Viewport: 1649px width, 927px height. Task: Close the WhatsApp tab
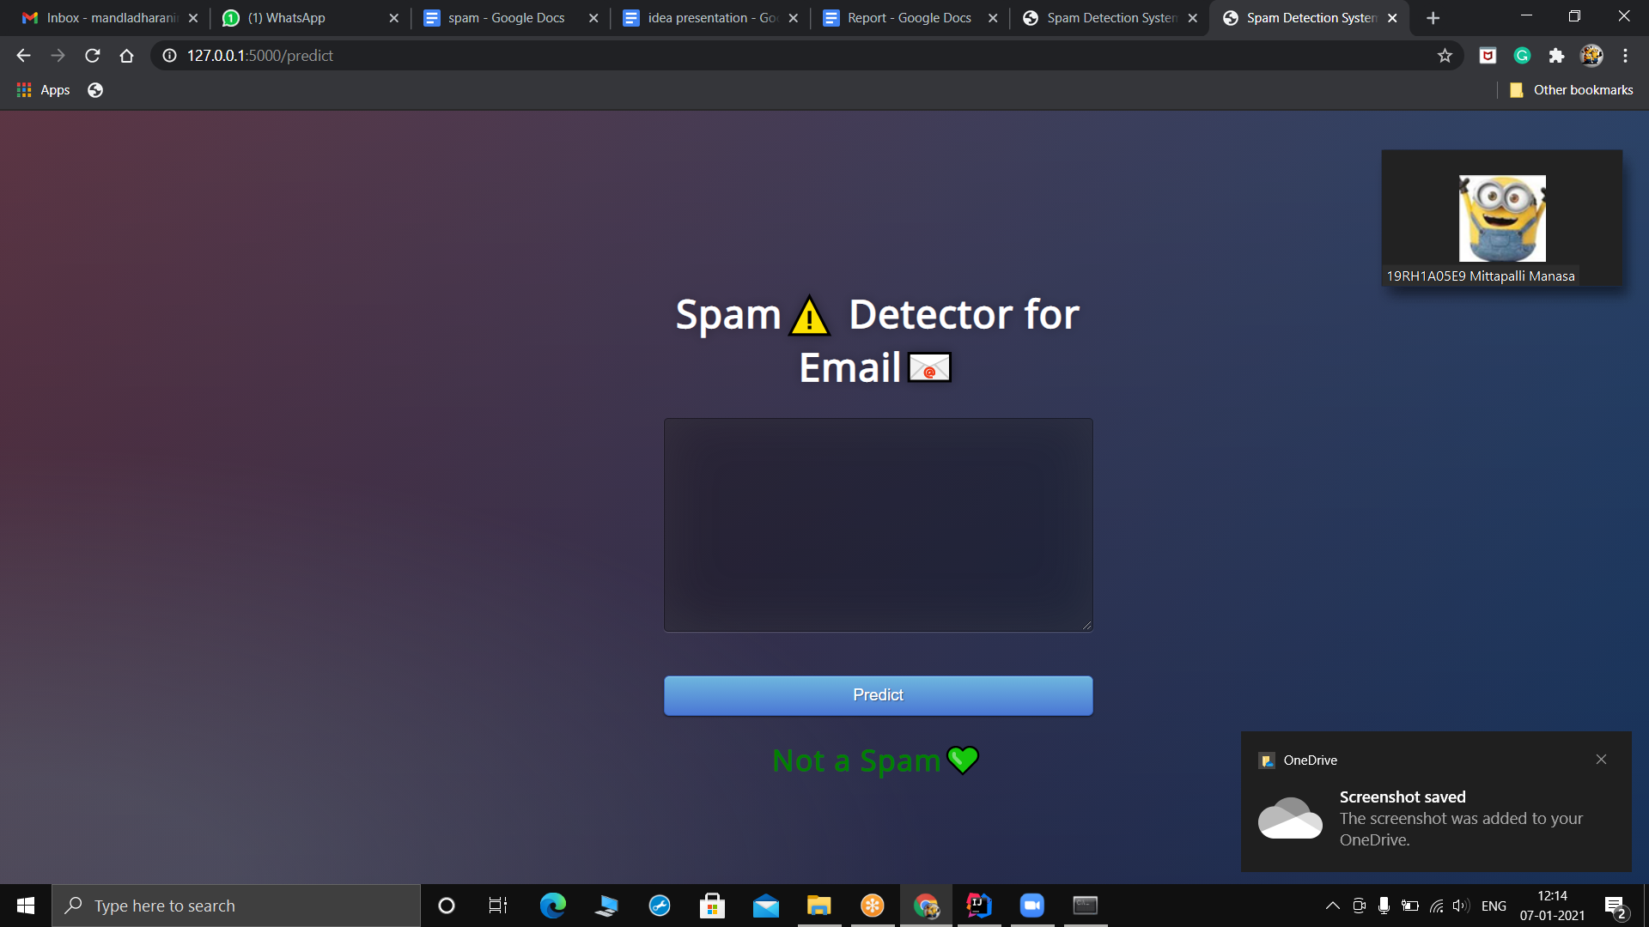[x=393, y=18]
